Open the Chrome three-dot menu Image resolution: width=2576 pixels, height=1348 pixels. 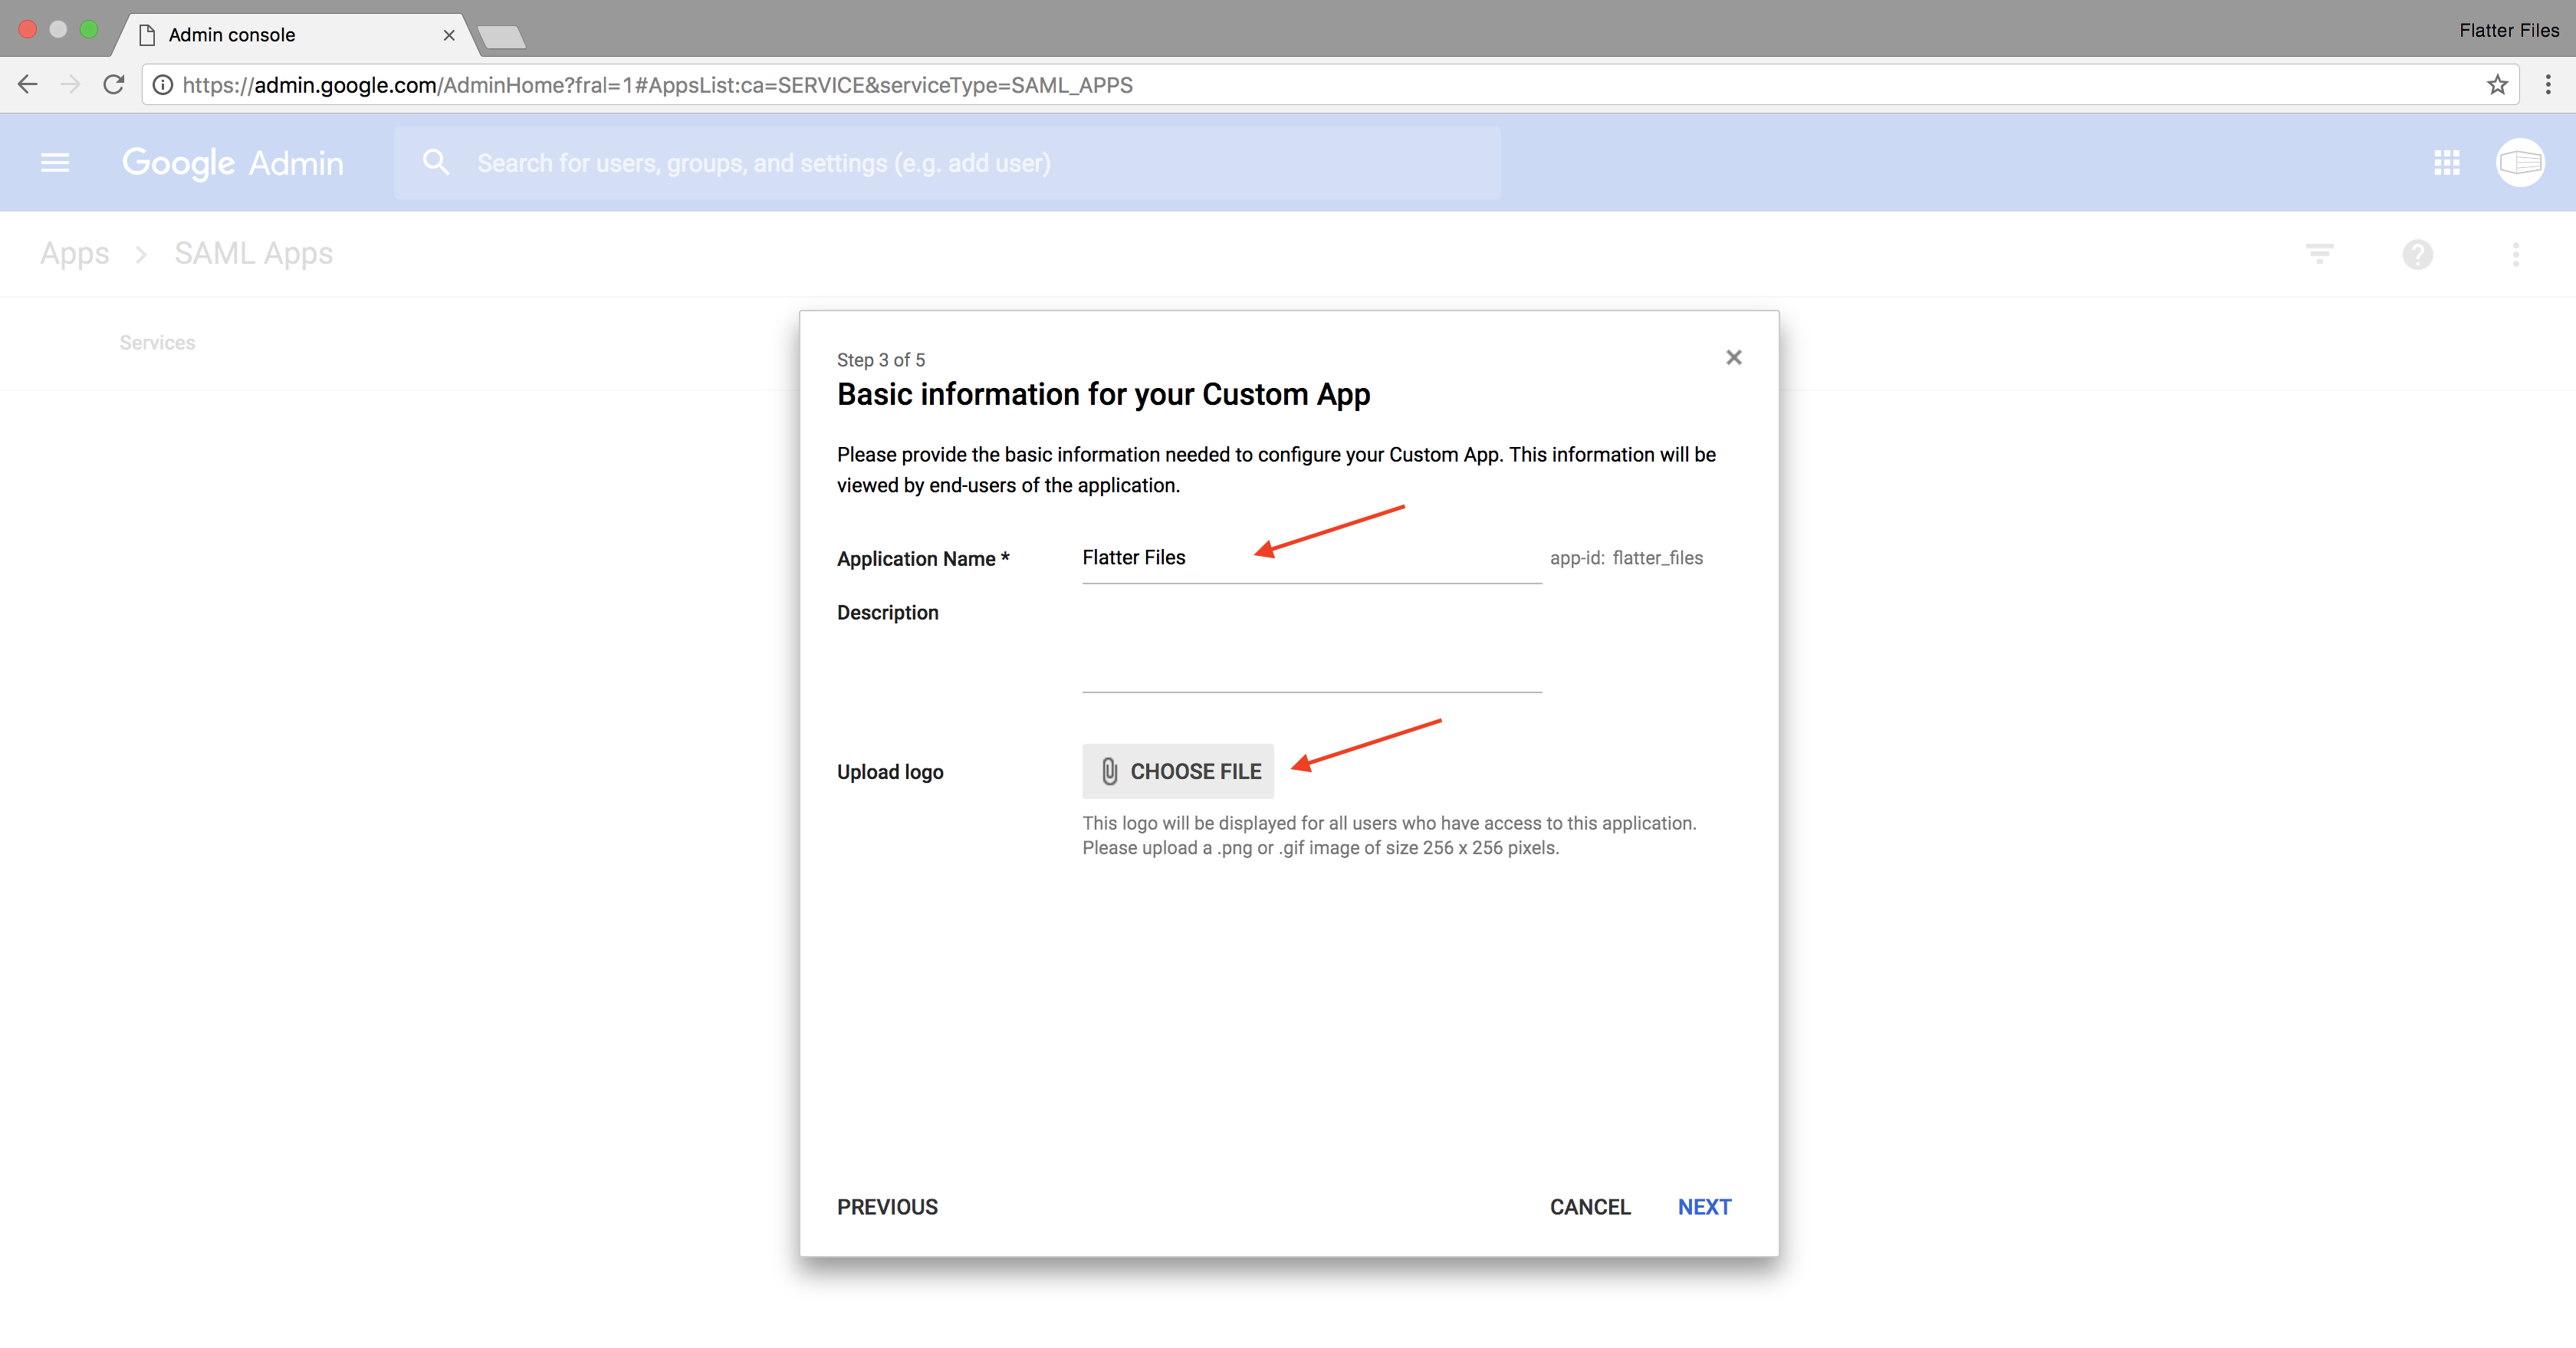2547,85
